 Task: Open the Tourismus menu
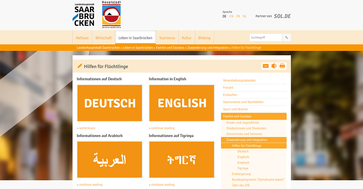click(167, 38)
